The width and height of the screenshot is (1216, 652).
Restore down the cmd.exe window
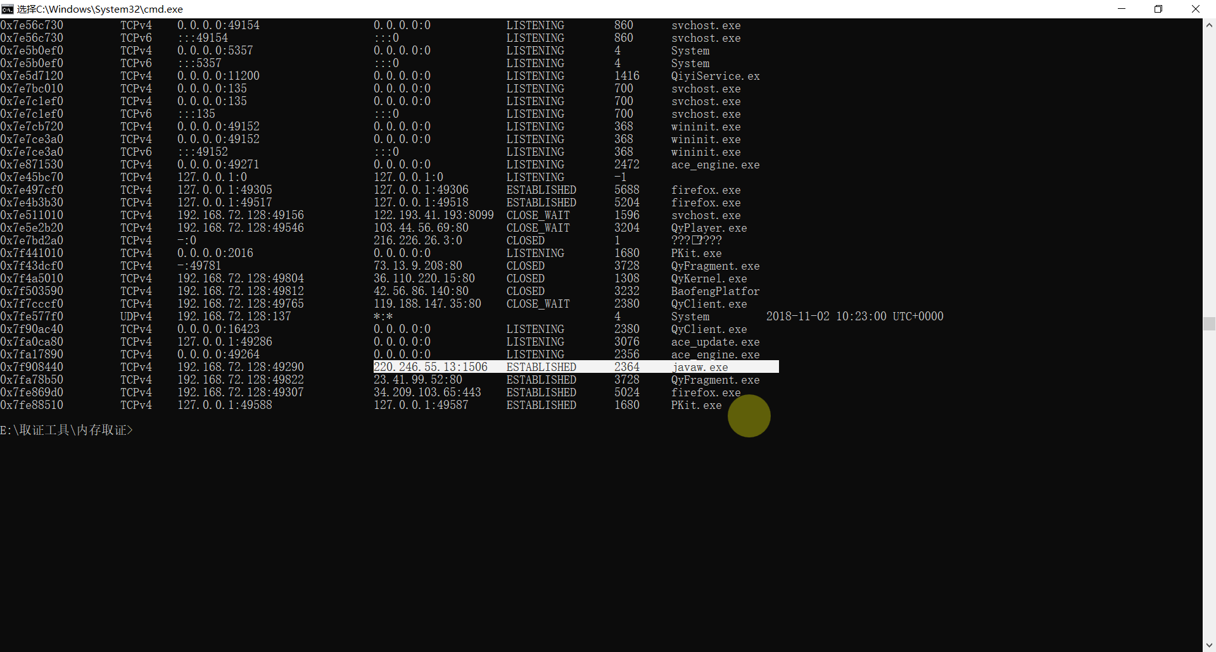coord(1158,9)
